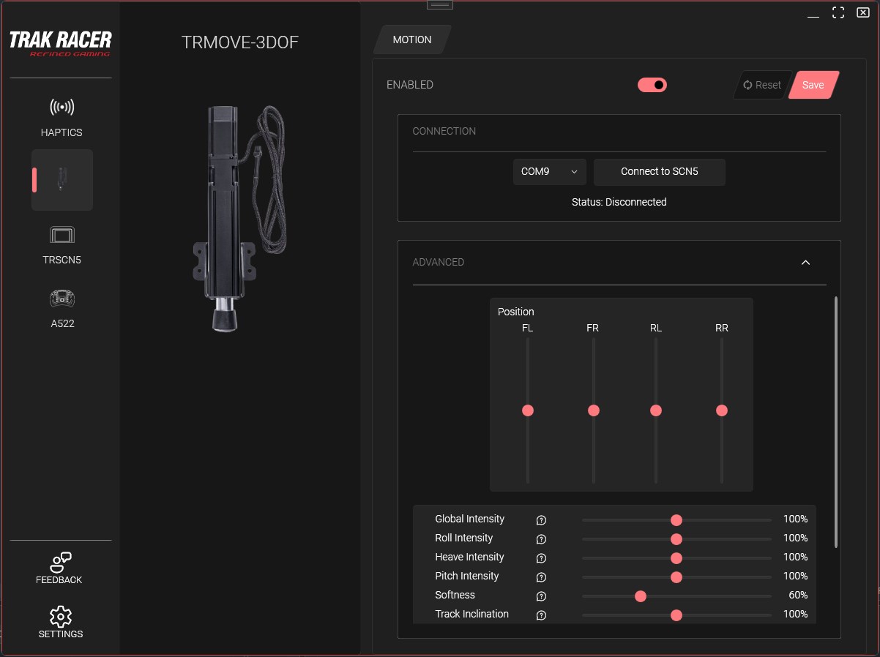Show the Softness help icon

542,596
